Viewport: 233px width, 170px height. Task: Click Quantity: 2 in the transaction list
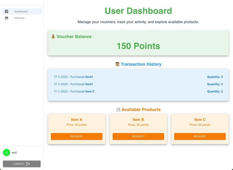(x=215, y=91)
